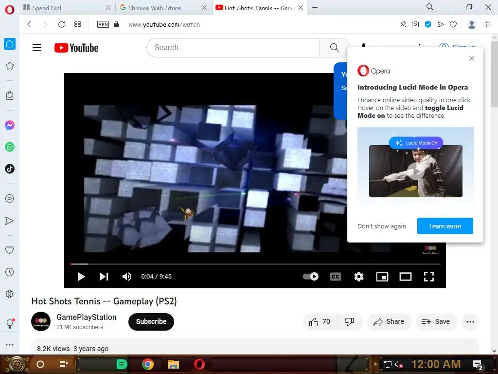Subscribe to GamePlayStation
The width and height of the screenshot is (498, 374).
(151, 321)
